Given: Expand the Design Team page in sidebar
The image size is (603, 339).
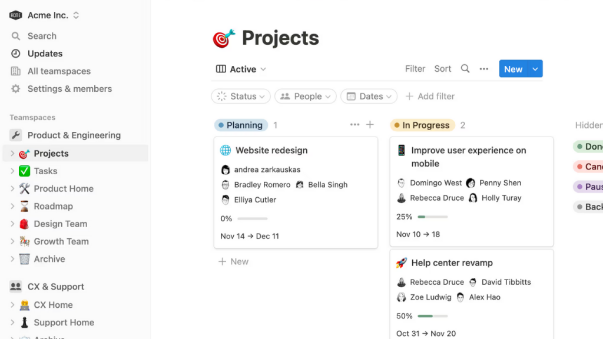Looking at the screenshot, I should pyautogui.click(x=12, y=224).
